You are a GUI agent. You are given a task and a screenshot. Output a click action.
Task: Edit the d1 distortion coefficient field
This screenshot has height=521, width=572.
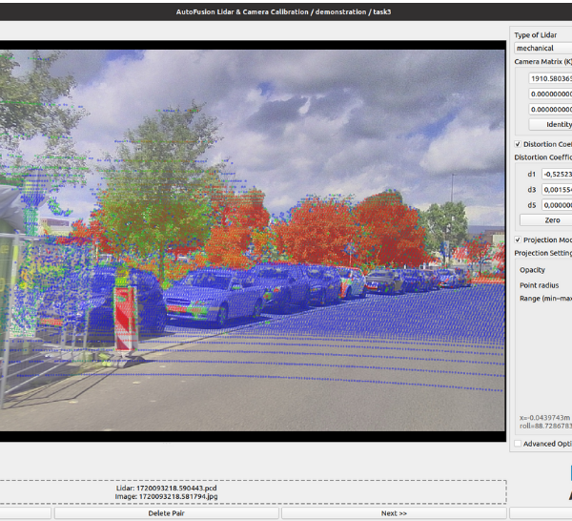556,174
